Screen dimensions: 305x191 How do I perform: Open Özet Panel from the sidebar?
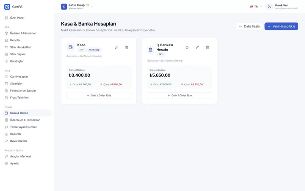27,18
